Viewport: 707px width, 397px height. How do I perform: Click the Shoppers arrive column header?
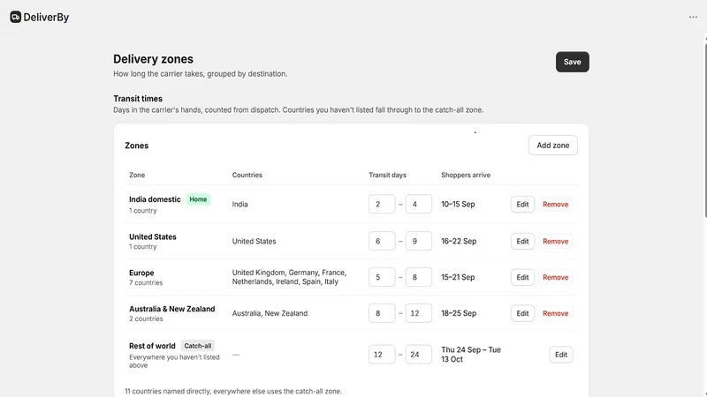466,175
